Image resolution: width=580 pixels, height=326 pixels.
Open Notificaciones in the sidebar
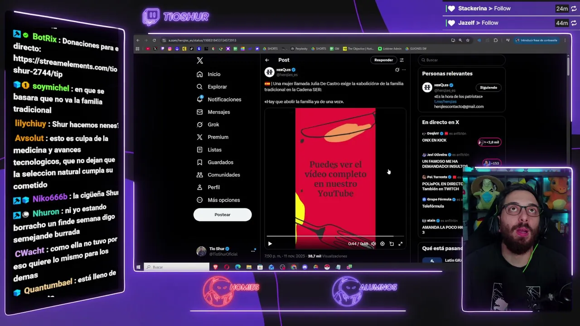click(219, 100)
